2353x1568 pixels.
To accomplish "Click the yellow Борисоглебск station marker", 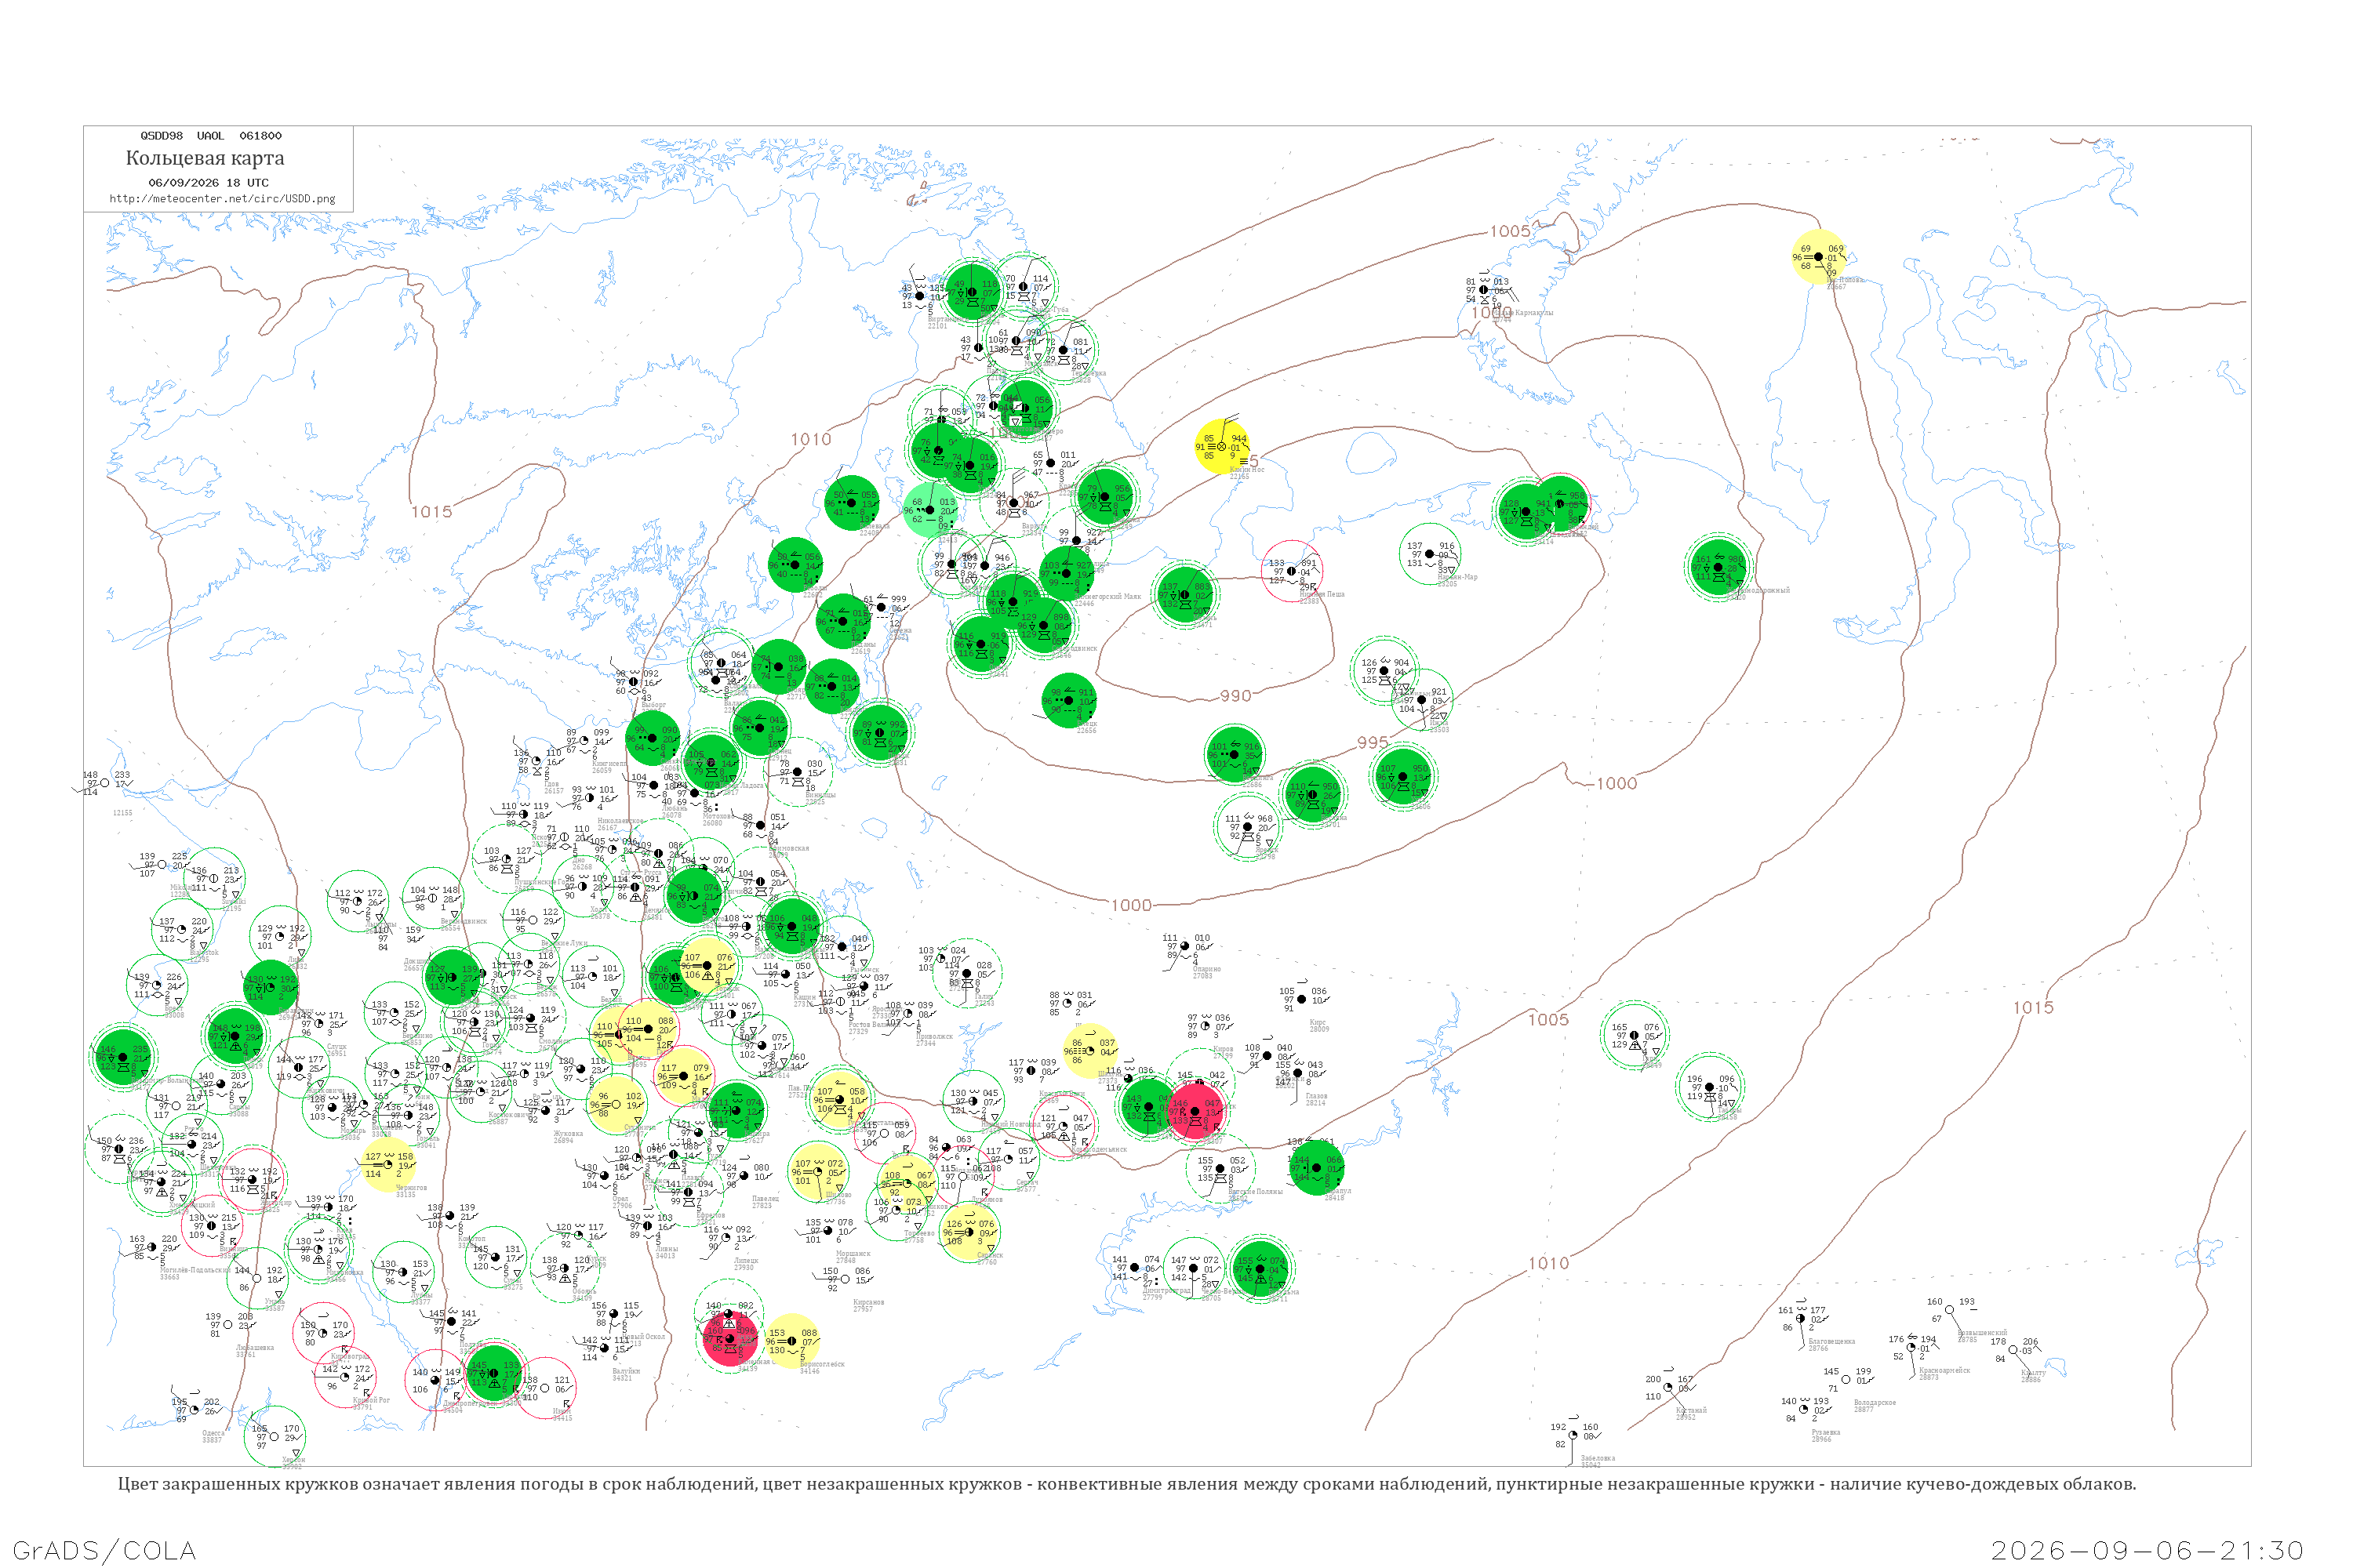I will point(791,1341).
